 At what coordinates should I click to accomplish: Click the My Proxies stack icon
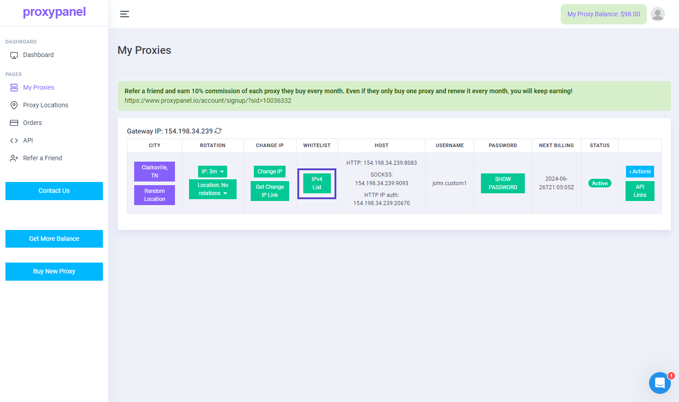(x=14, y=87)
